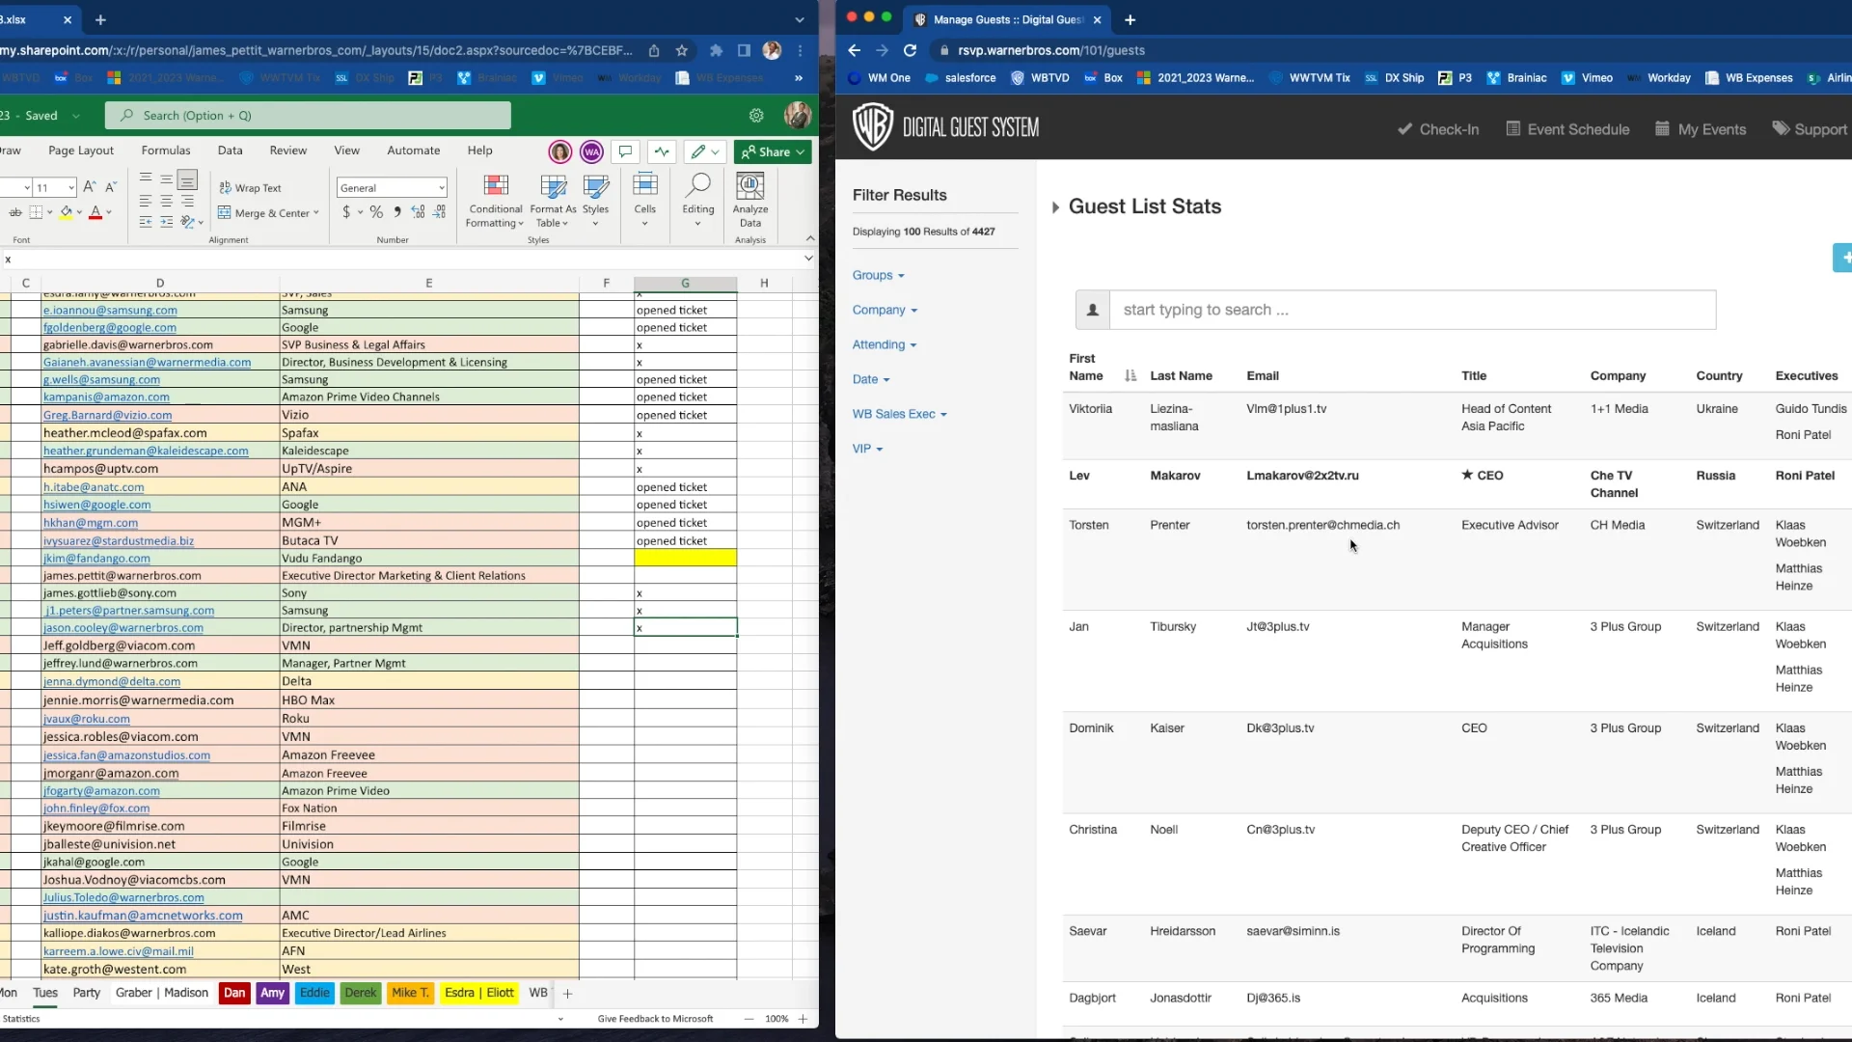Select the Tues sheet tab
The image size is (1852, 1042).
[x=44, y=993]
